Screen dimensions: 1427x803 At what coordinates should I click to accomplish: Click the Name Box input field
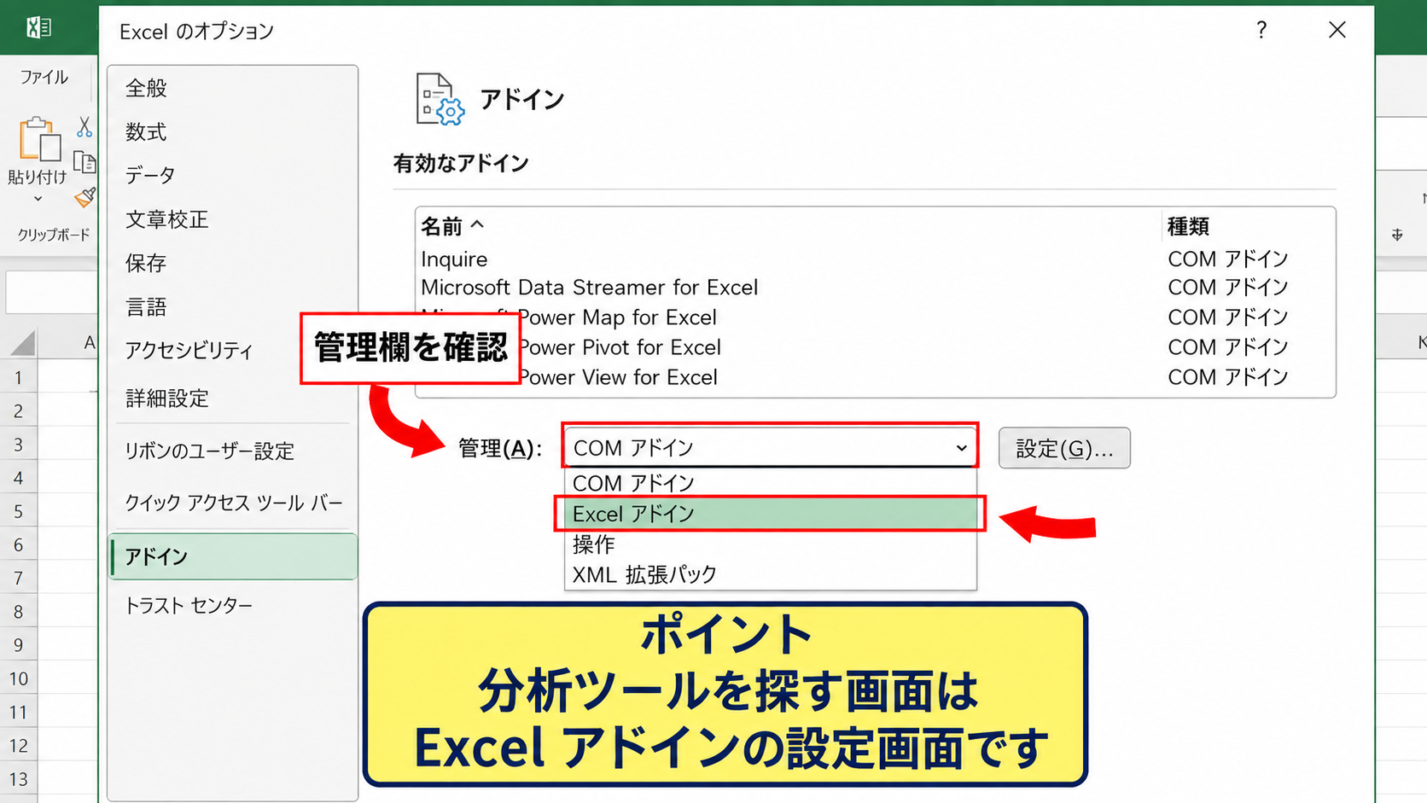tap(52, 293)
